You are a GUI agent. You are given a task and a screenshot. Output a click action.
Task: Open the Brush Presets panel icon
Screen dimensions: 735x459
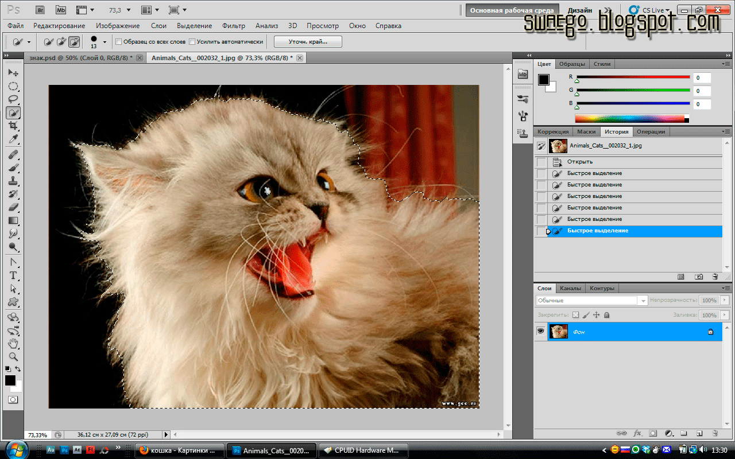pyautogui.click(x=523, y=99)
